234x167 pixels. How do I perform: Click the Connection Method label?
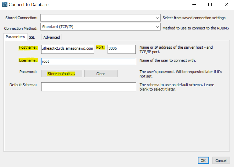21,29
